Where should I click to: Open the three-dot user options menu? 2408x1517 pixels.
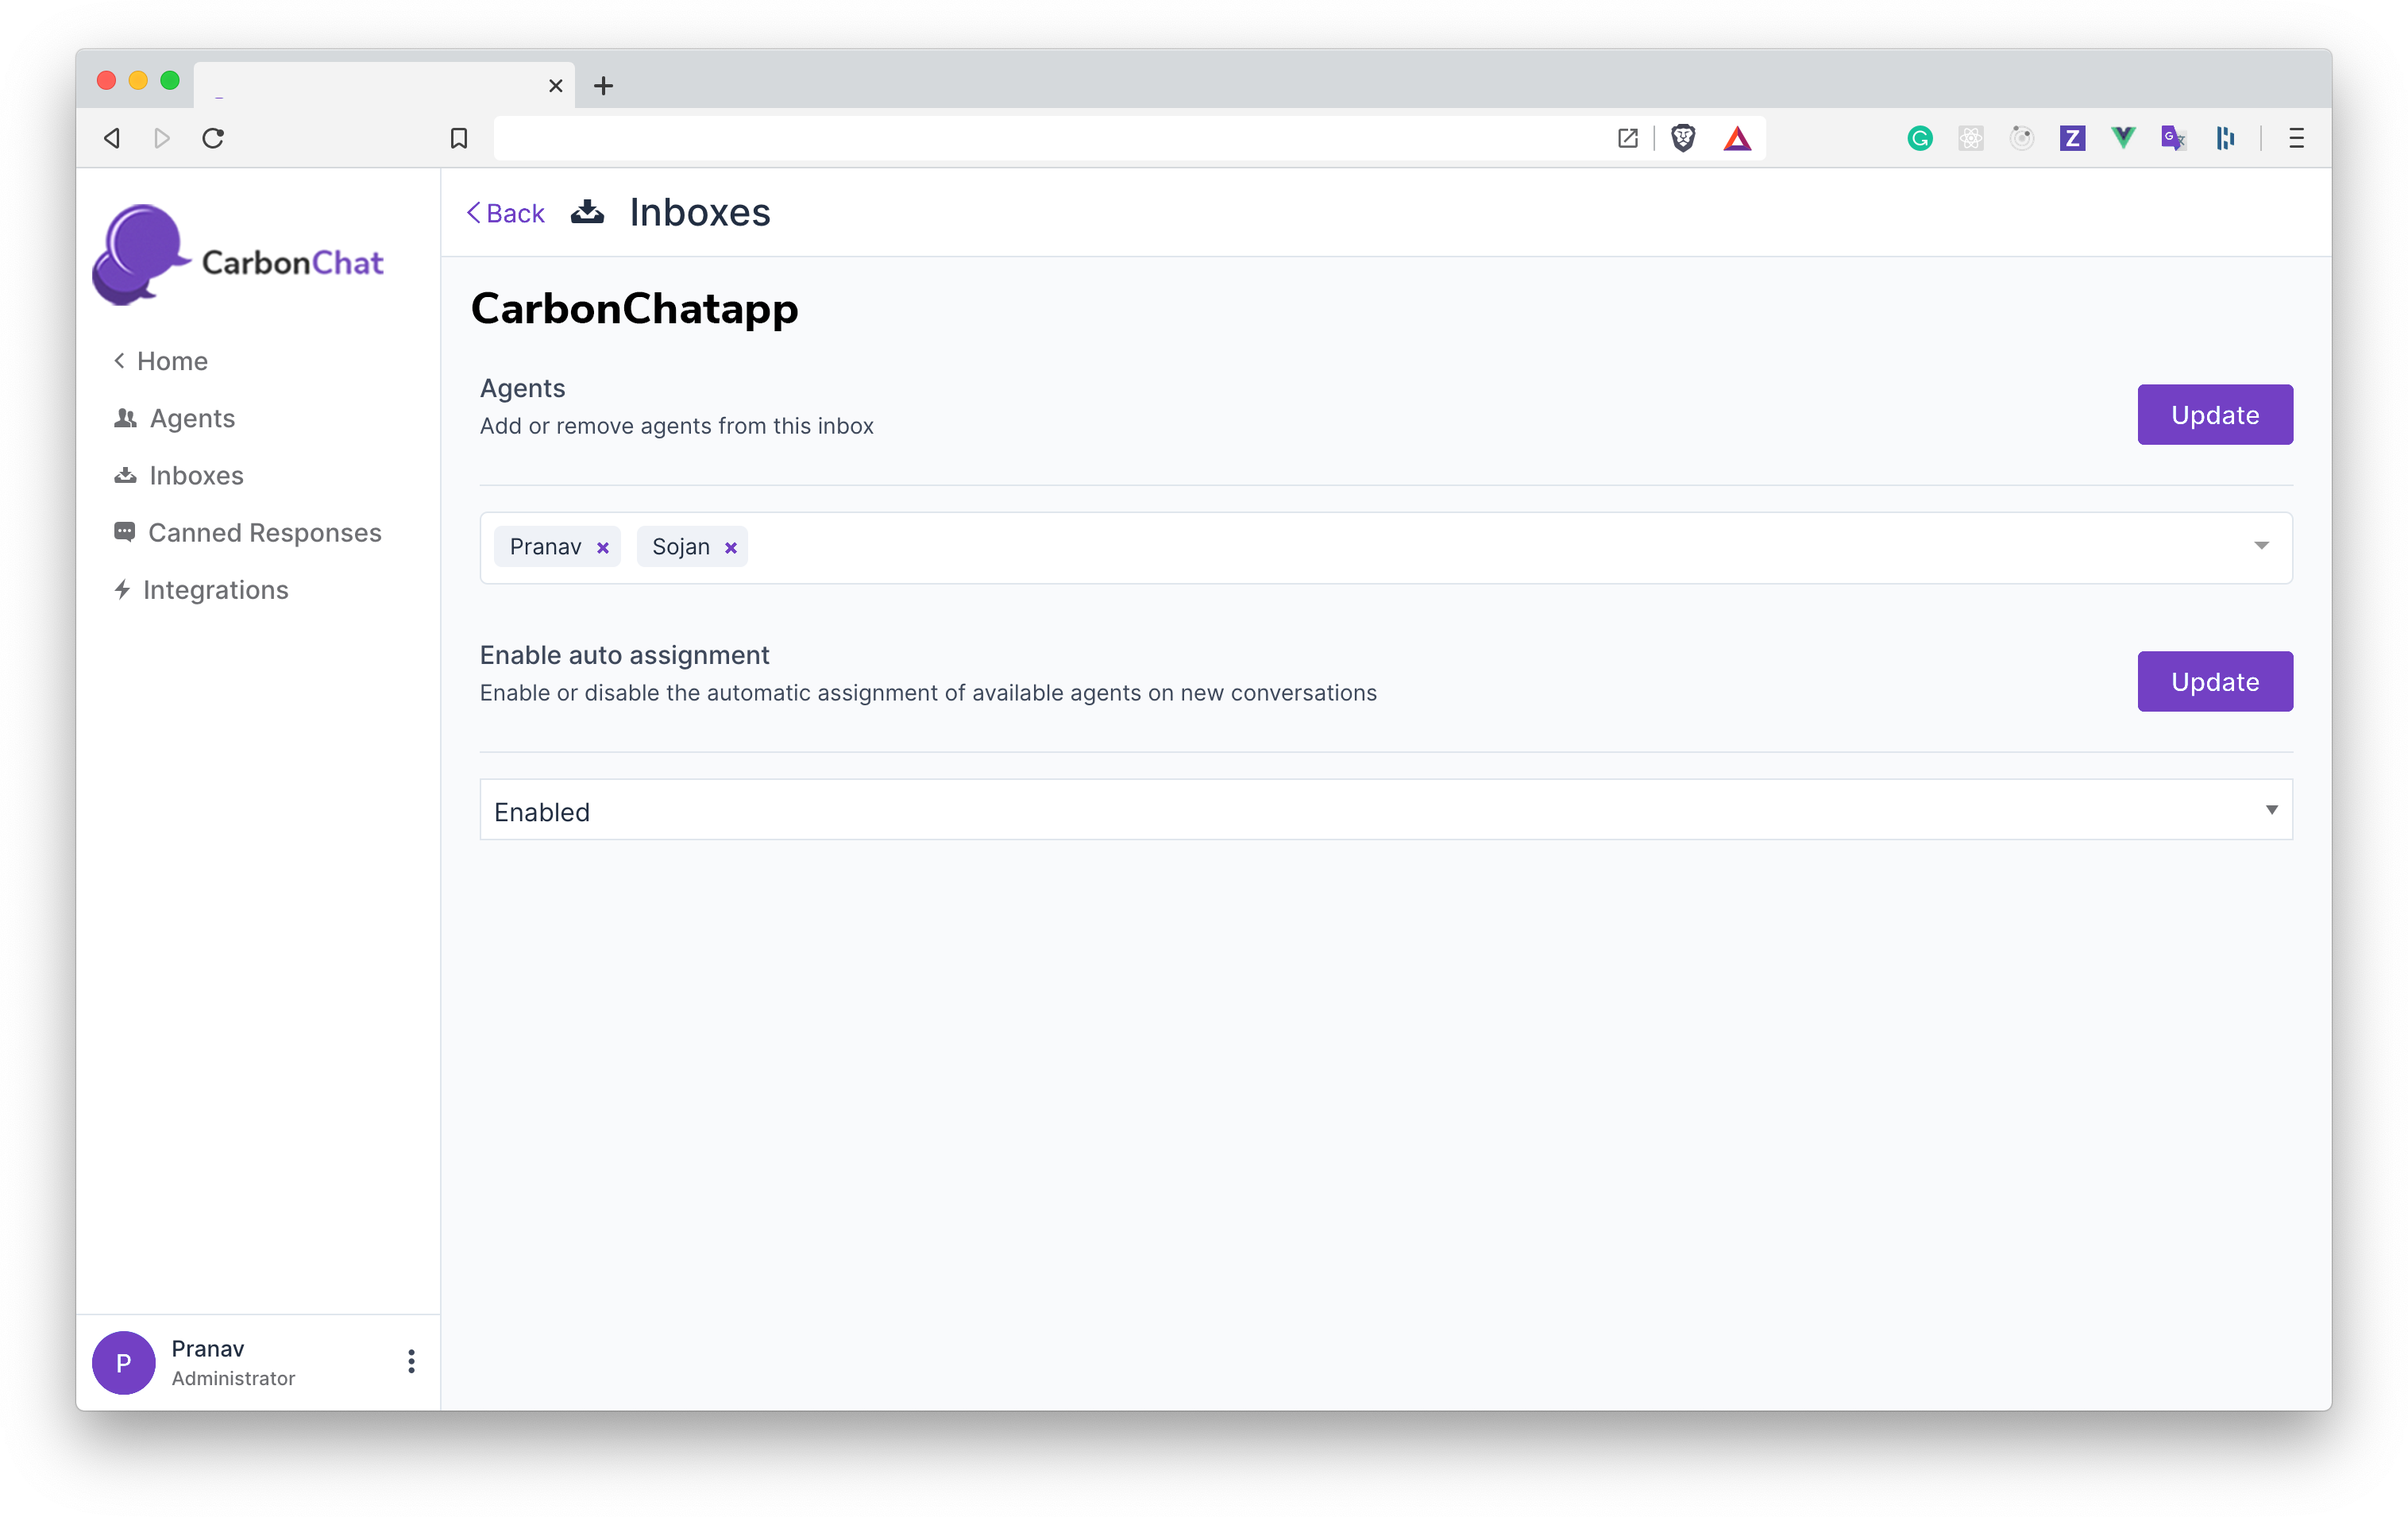[x=411, y=1361]
